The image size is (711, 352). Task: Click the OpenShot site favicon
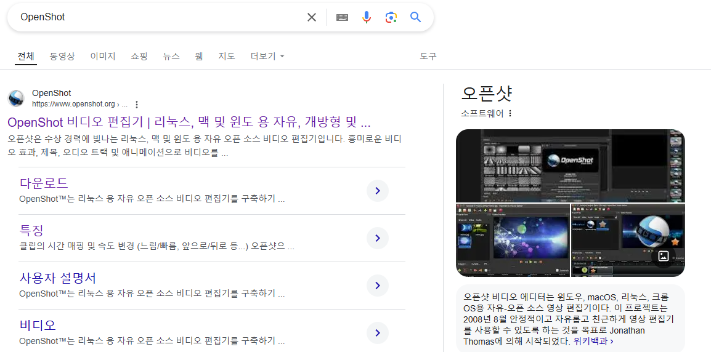[16, 98]
